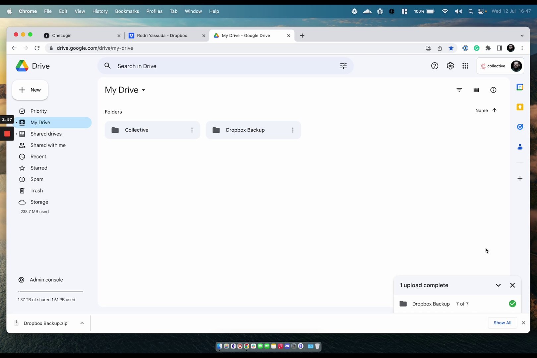Click the New button in Drive
The image size is (537, 358).
click(30, 90)
